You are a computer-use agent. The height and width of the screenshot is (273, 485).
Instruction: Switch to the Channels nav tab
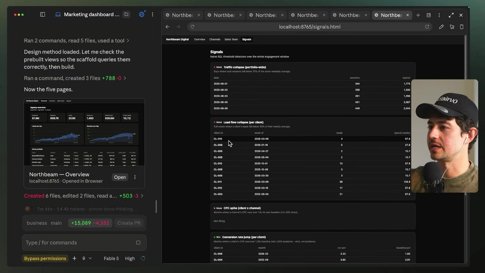215,39
